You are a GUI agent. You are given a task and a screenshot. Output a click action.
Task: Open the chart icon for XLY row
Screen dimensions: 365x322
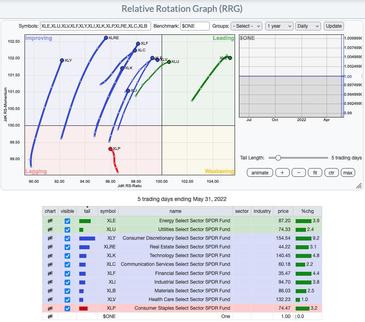click(50, 238)
